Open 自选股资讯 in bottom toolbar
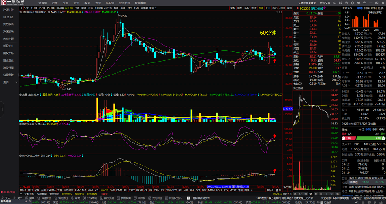The image size is (386, 204). click(173, 198)
